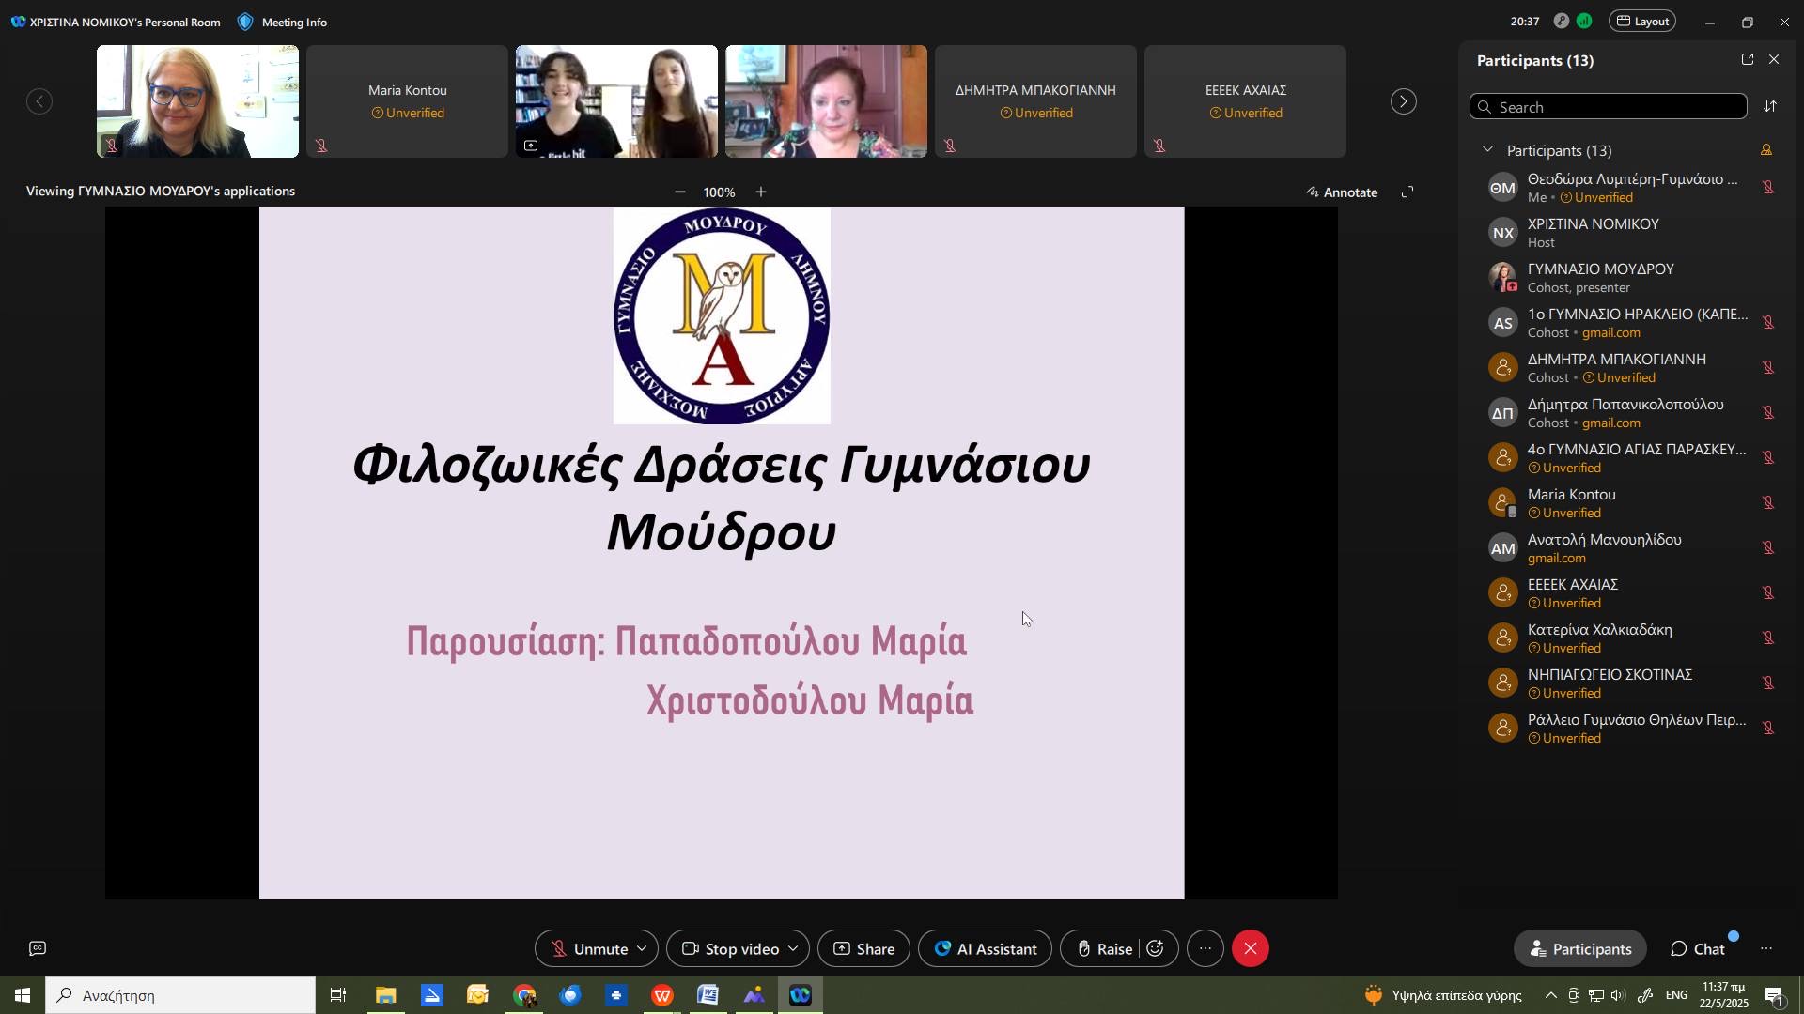Screen dimensions: 1804x1014
Task: Open the more options ellipsis button
Action: (1205, 948)
